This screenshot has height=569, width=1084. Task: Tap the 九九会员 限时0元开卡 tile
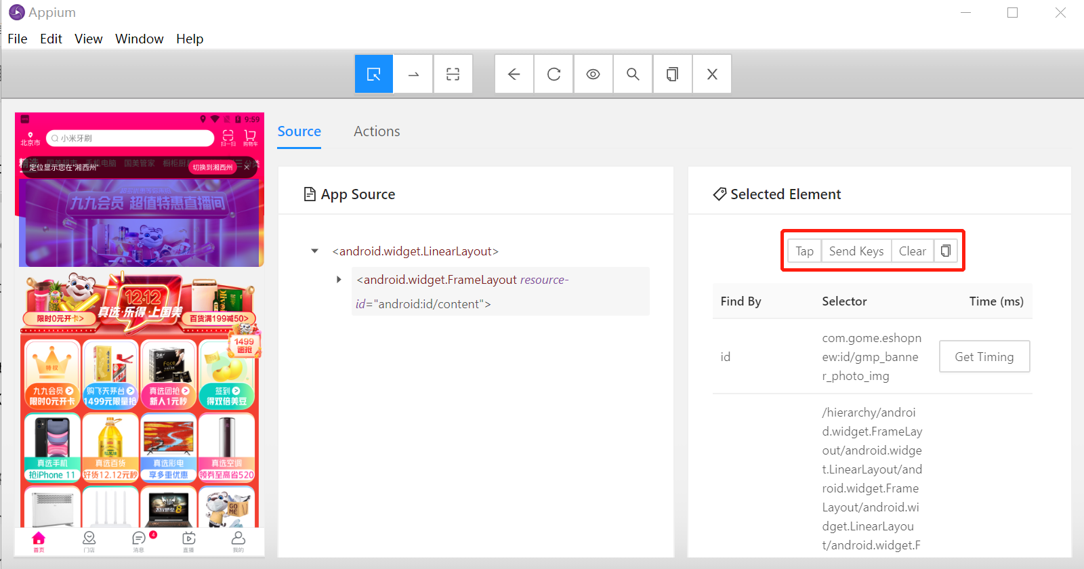pos(52,374)
